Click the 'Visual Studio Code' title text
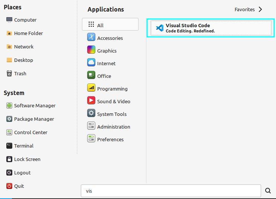The height and width of the screenshot is (199, 276). 188,25
